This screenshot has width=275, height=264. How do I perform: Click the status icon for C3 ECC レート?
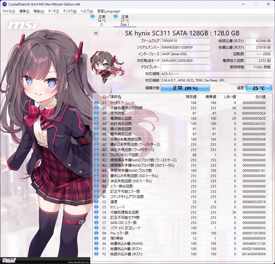[x=96, y=207]
